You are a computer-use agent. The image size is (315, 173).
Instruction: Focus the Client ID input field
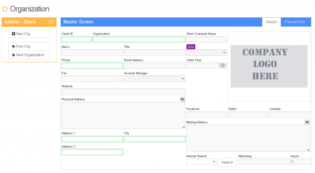coord(76,40)
